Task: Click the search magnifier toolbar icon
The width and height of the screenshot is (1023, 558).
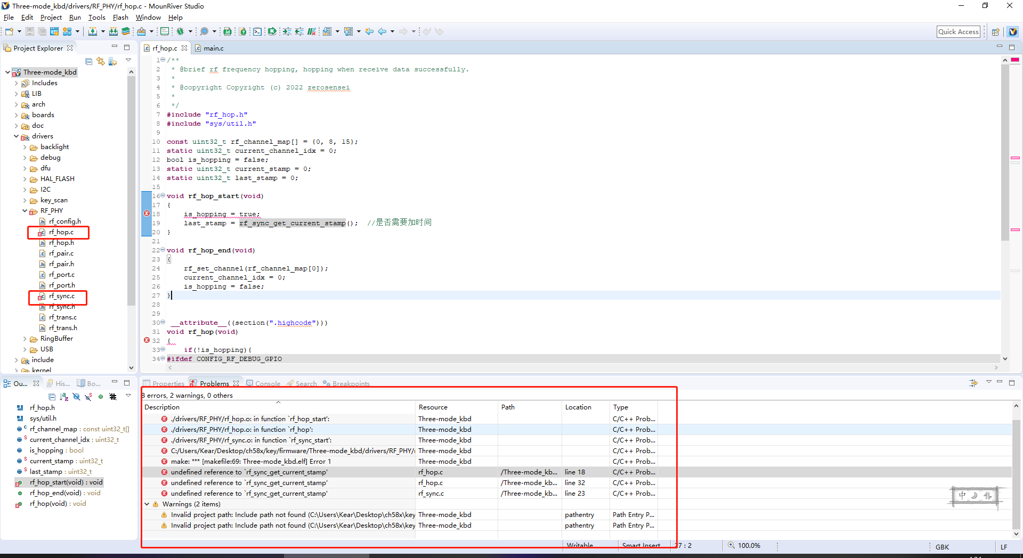Action: 204,31
